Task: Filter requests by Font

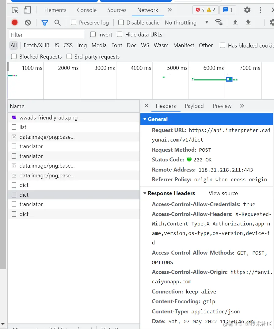Action: coord(117,45)
